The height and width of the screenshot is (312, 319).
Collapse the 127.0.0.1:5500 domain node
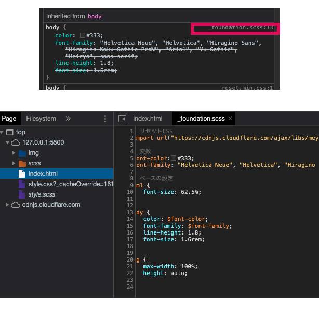coord(7,143)
